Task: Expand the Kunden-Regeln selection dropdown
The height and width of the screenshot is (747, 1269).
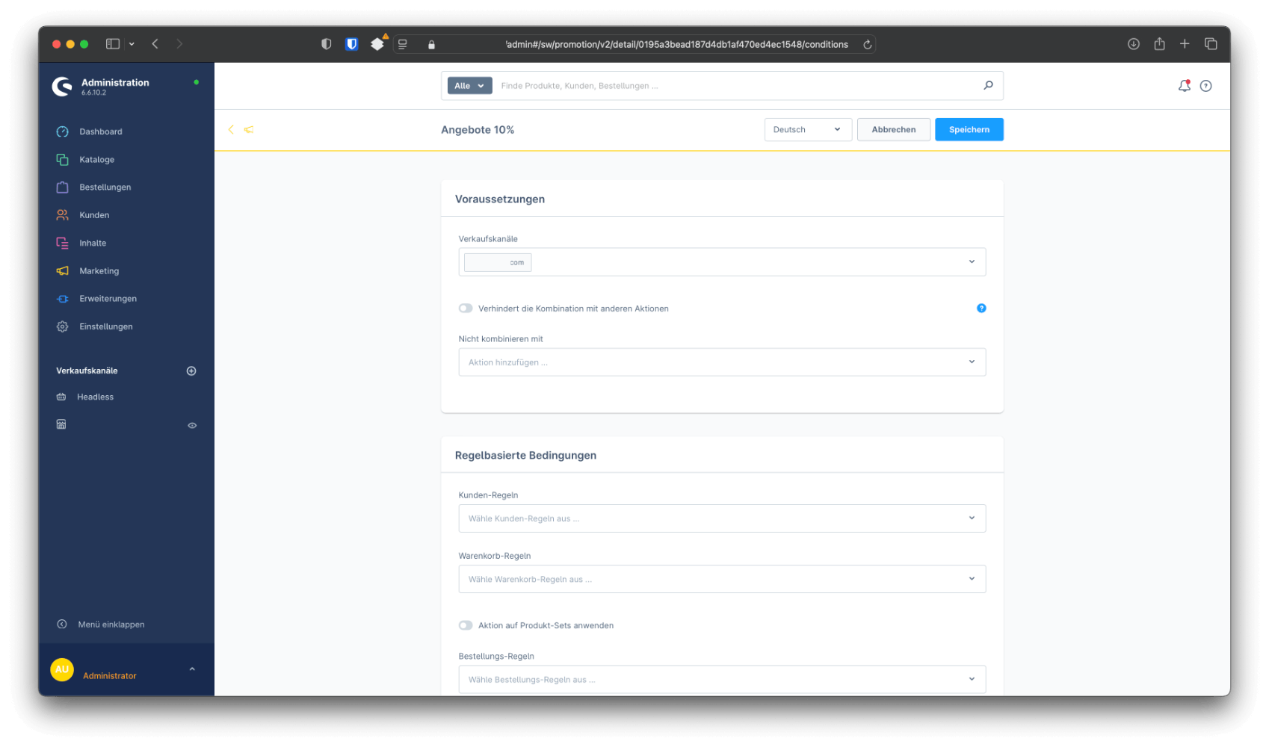Action: coord(721,518)
